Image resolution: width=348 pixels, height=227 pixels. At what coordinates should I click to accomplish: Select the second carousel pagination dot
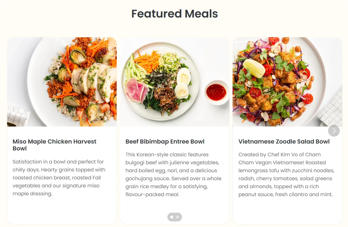(178, 217)
